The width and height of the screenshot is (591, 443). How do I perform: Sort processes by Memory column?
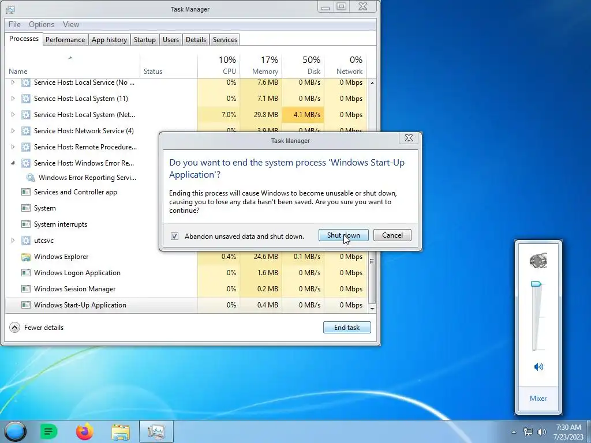point(261,65)
